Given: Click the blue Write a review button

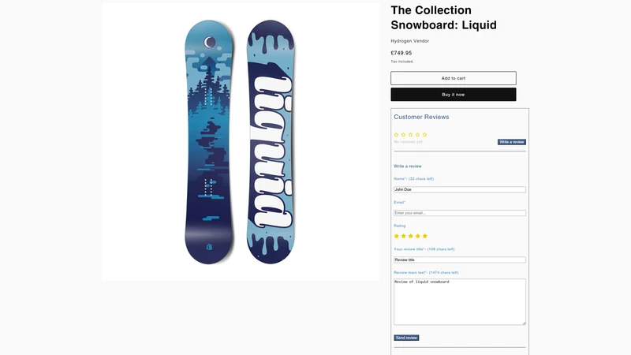Looking at the screenshot, I should pos(511,142).
